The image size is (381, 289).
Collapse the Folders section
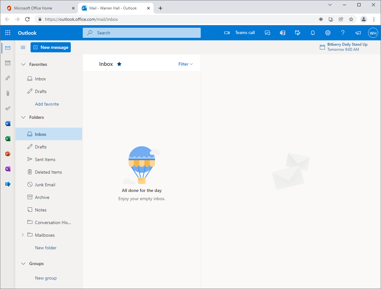tap(23, 117)
